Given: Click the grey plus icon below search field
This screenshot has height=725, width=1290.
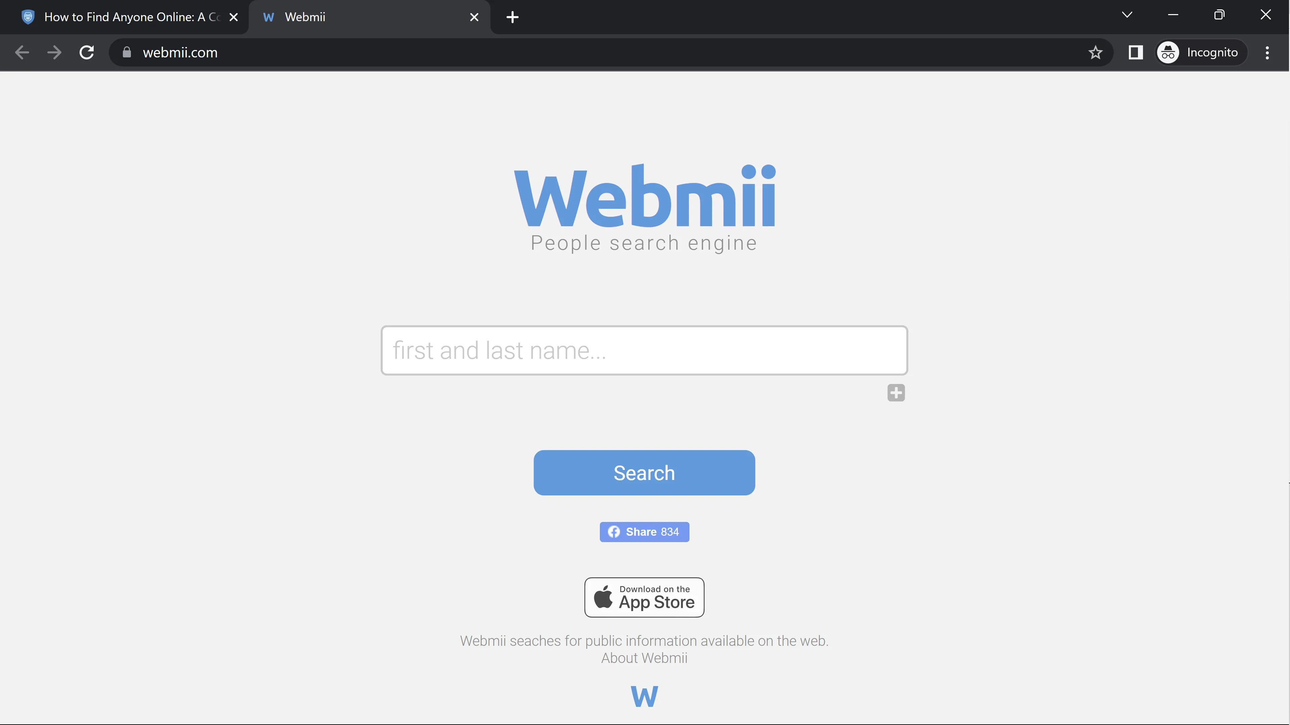Looking at the screenshot, I should [896, 393].
